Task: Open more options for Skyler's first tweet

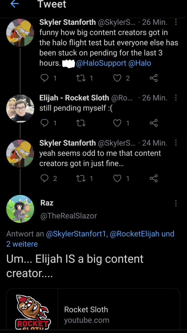Action: coord(176,22)
